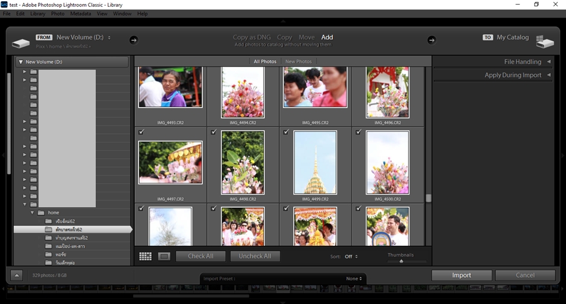
Task: Click the destination arrow button beside TO
Action: click(x=431, y=40)
